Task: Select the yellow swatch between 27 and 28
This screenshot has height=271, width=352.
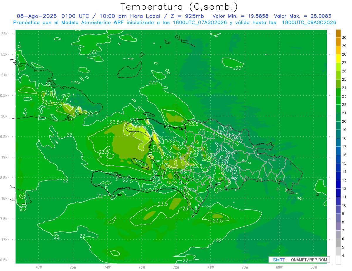Action: coord(338,58)
